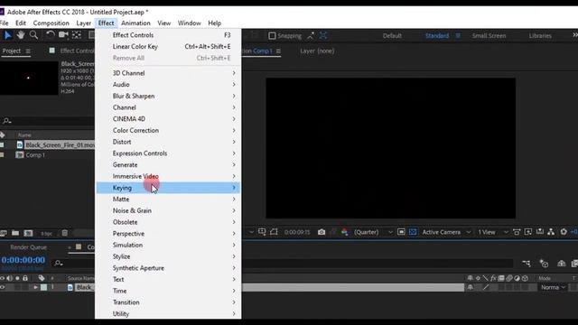Screen dimensions: 578x325
Task: Choose Linear Color Key effect
Action: (168, 46)
